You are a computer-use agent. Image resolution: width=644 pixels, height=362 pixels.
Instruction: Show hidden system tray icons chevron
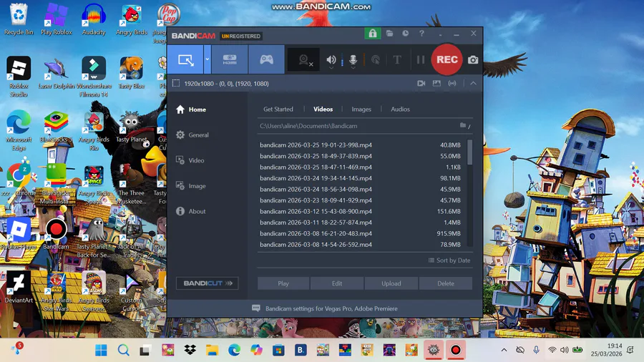coord(504,350)
